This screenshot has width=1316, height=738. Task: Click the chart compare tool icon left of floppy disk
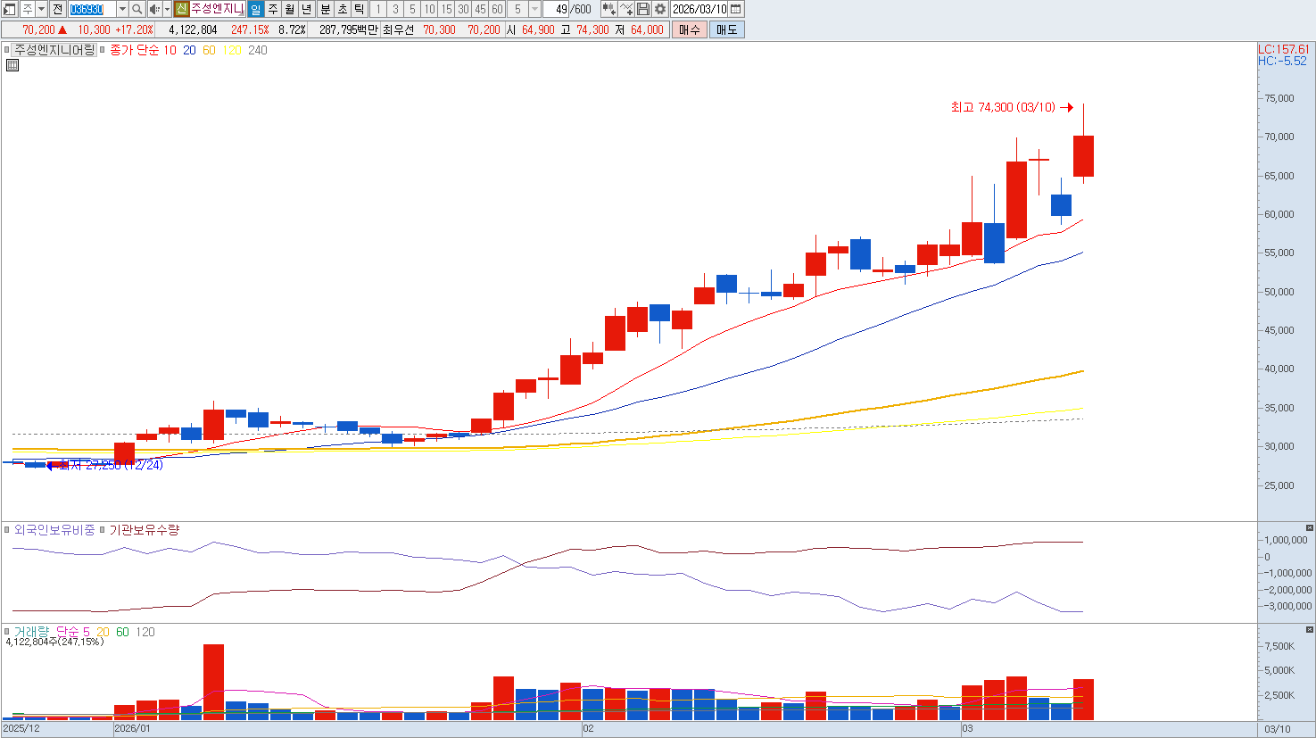point(626,9)
